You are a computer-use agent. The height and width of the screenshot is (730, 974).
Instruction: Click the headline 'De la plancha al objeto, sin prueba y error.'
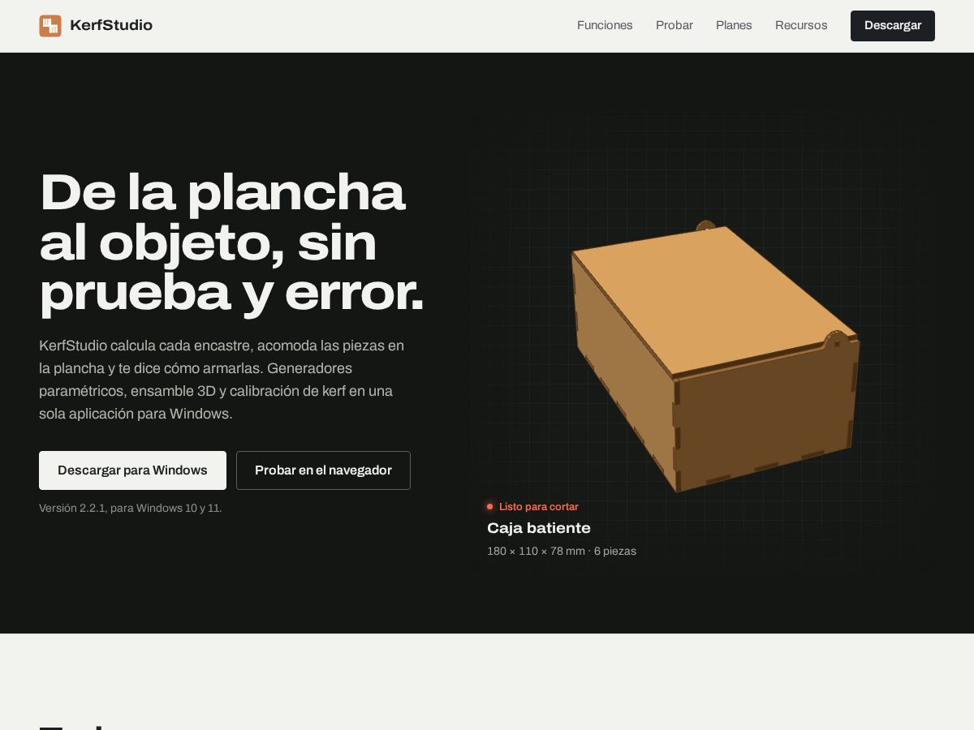click(x=231, y=242)
